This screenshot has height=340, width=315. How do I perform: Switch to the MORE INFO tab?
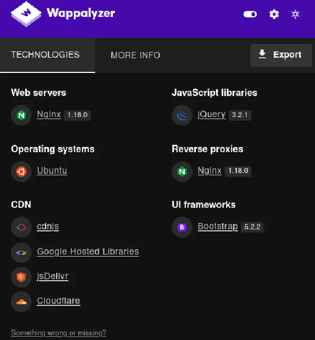(135, 55)
